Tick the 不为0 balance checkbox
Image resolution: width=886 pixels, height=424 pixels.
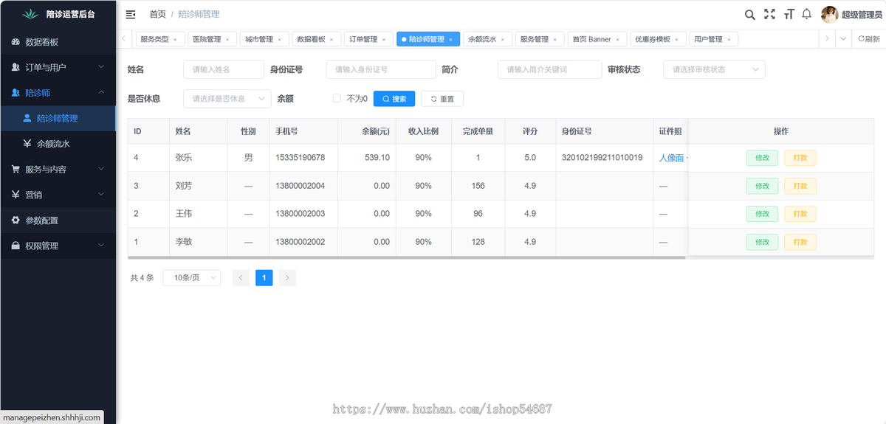337,98
